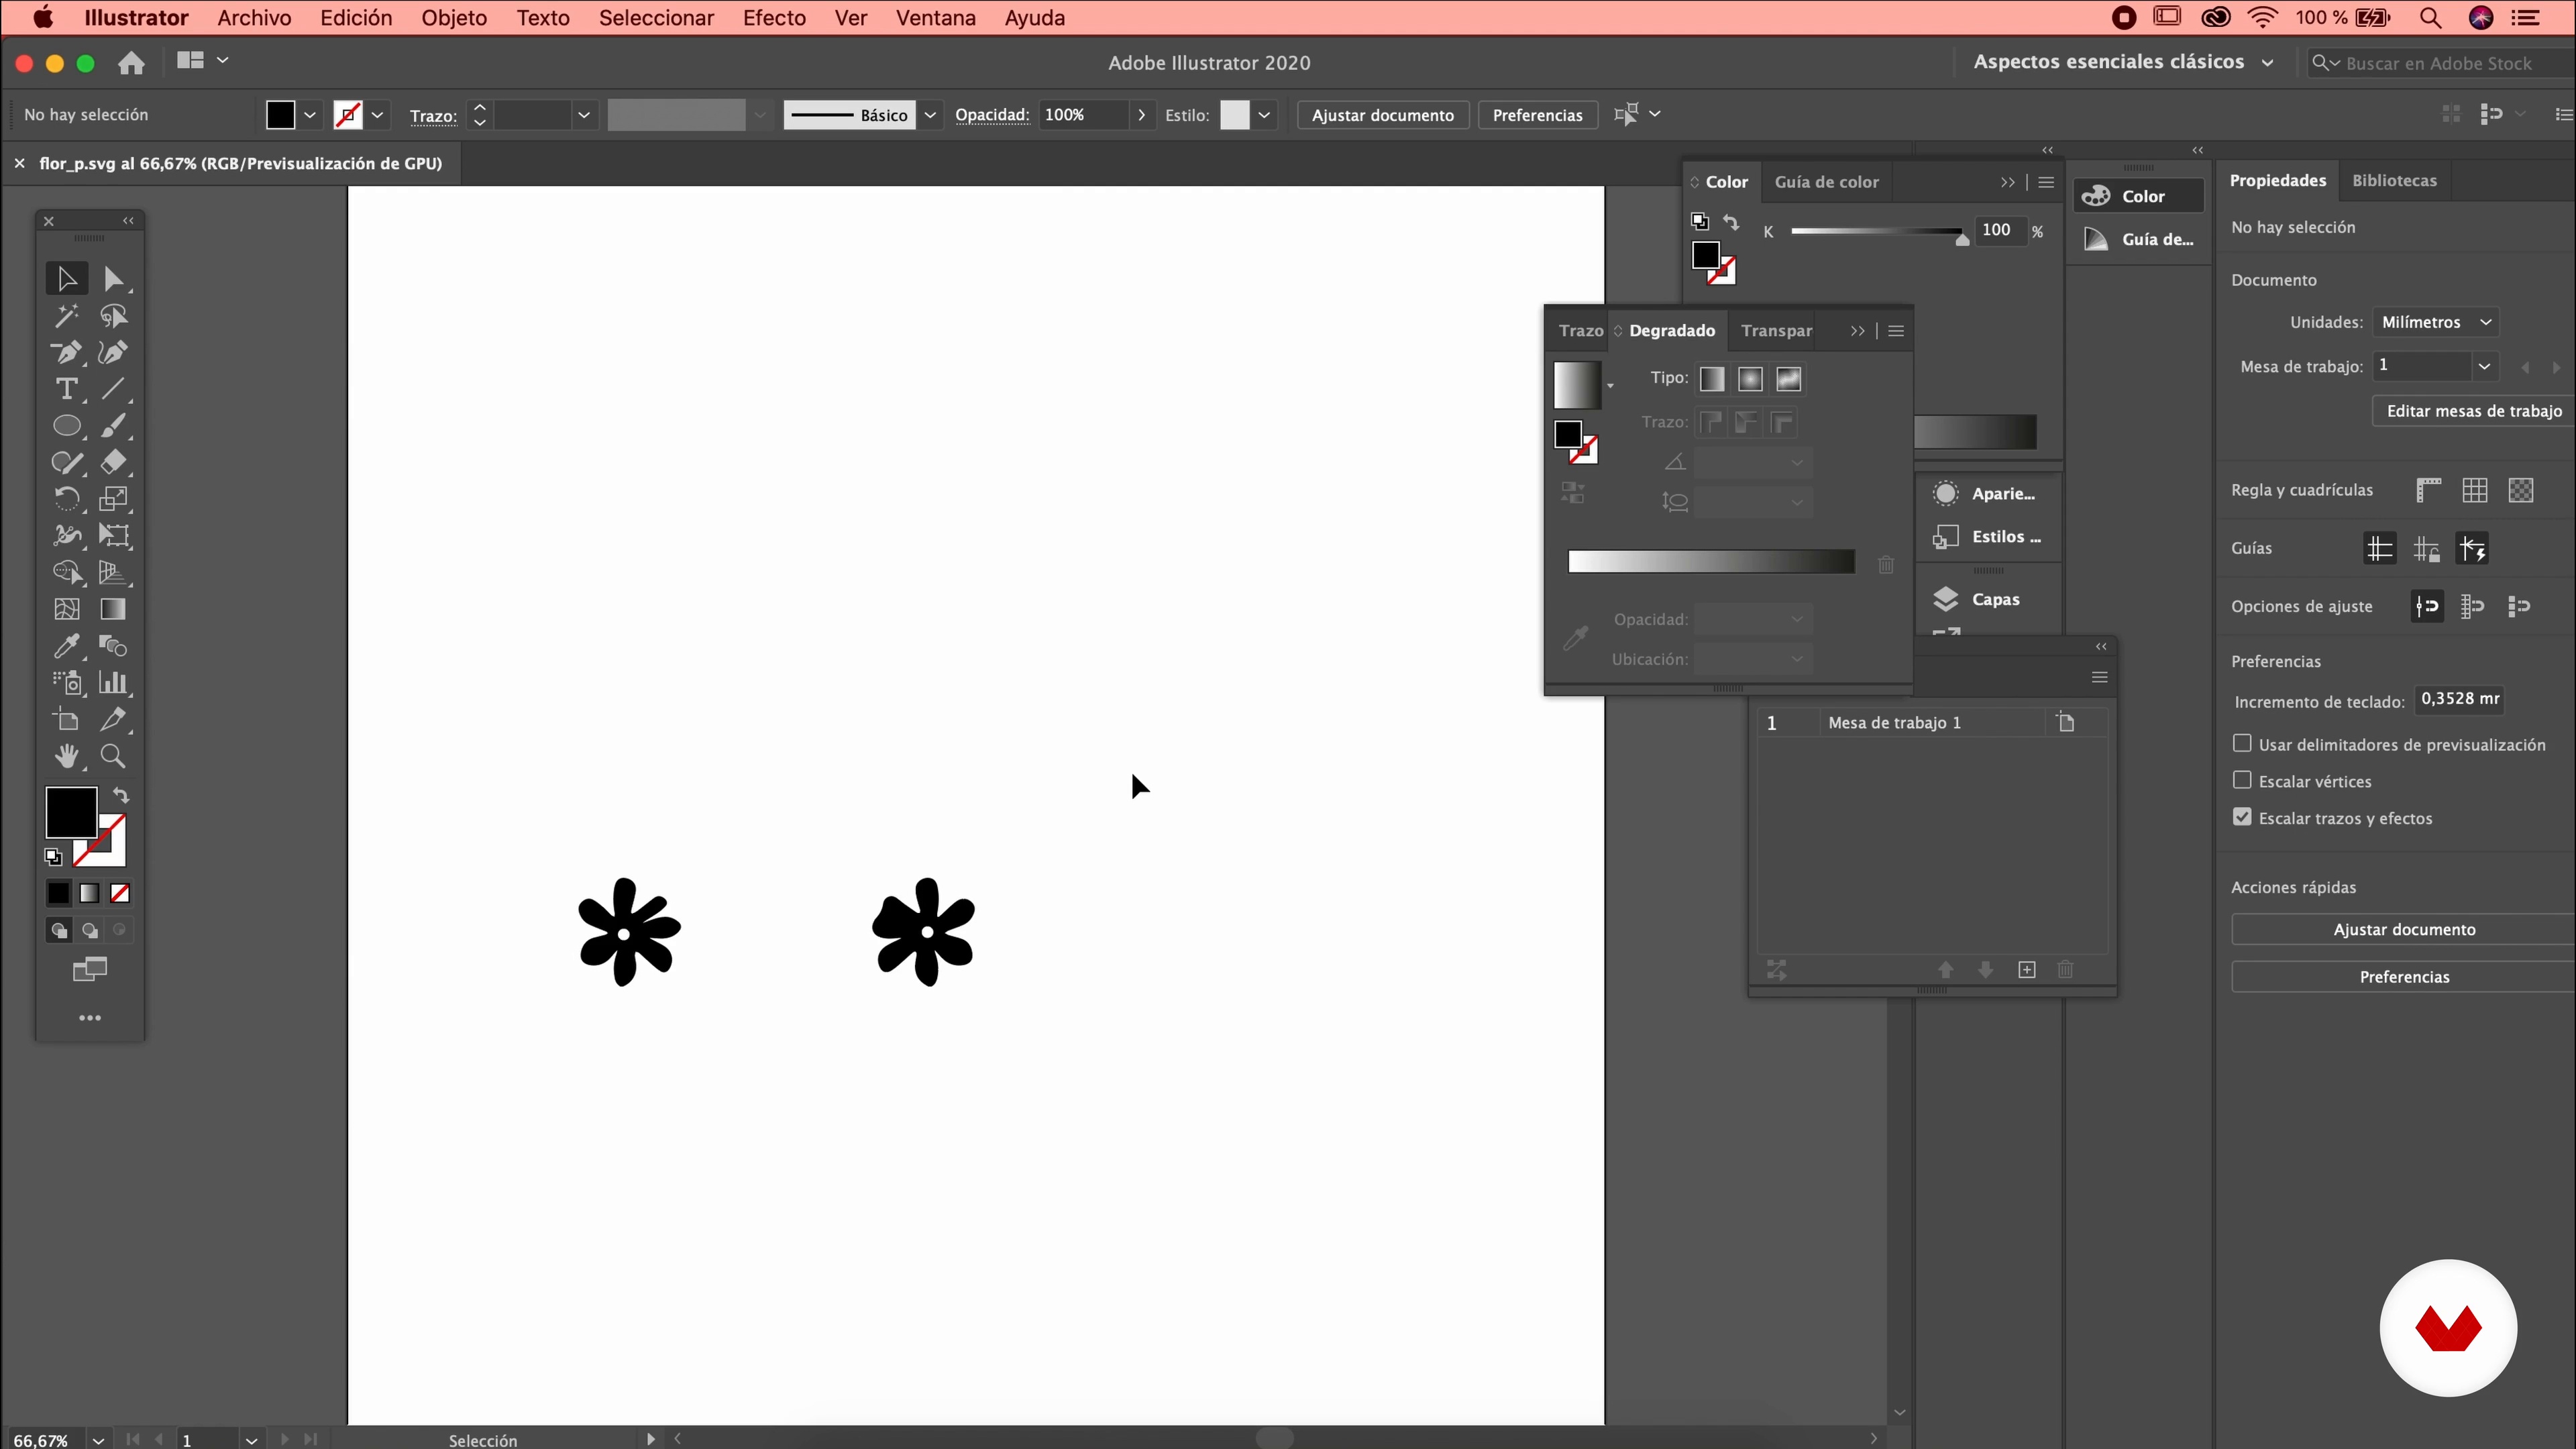Viewport: 2576px width, 1449px height.
Task: Disable Escalar trazos y efectos checkbox
Action: pyautogui.click(x=2242, y=817)
